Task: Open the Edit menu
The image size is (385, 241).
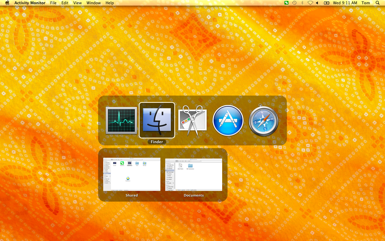Action: [65, 3]
